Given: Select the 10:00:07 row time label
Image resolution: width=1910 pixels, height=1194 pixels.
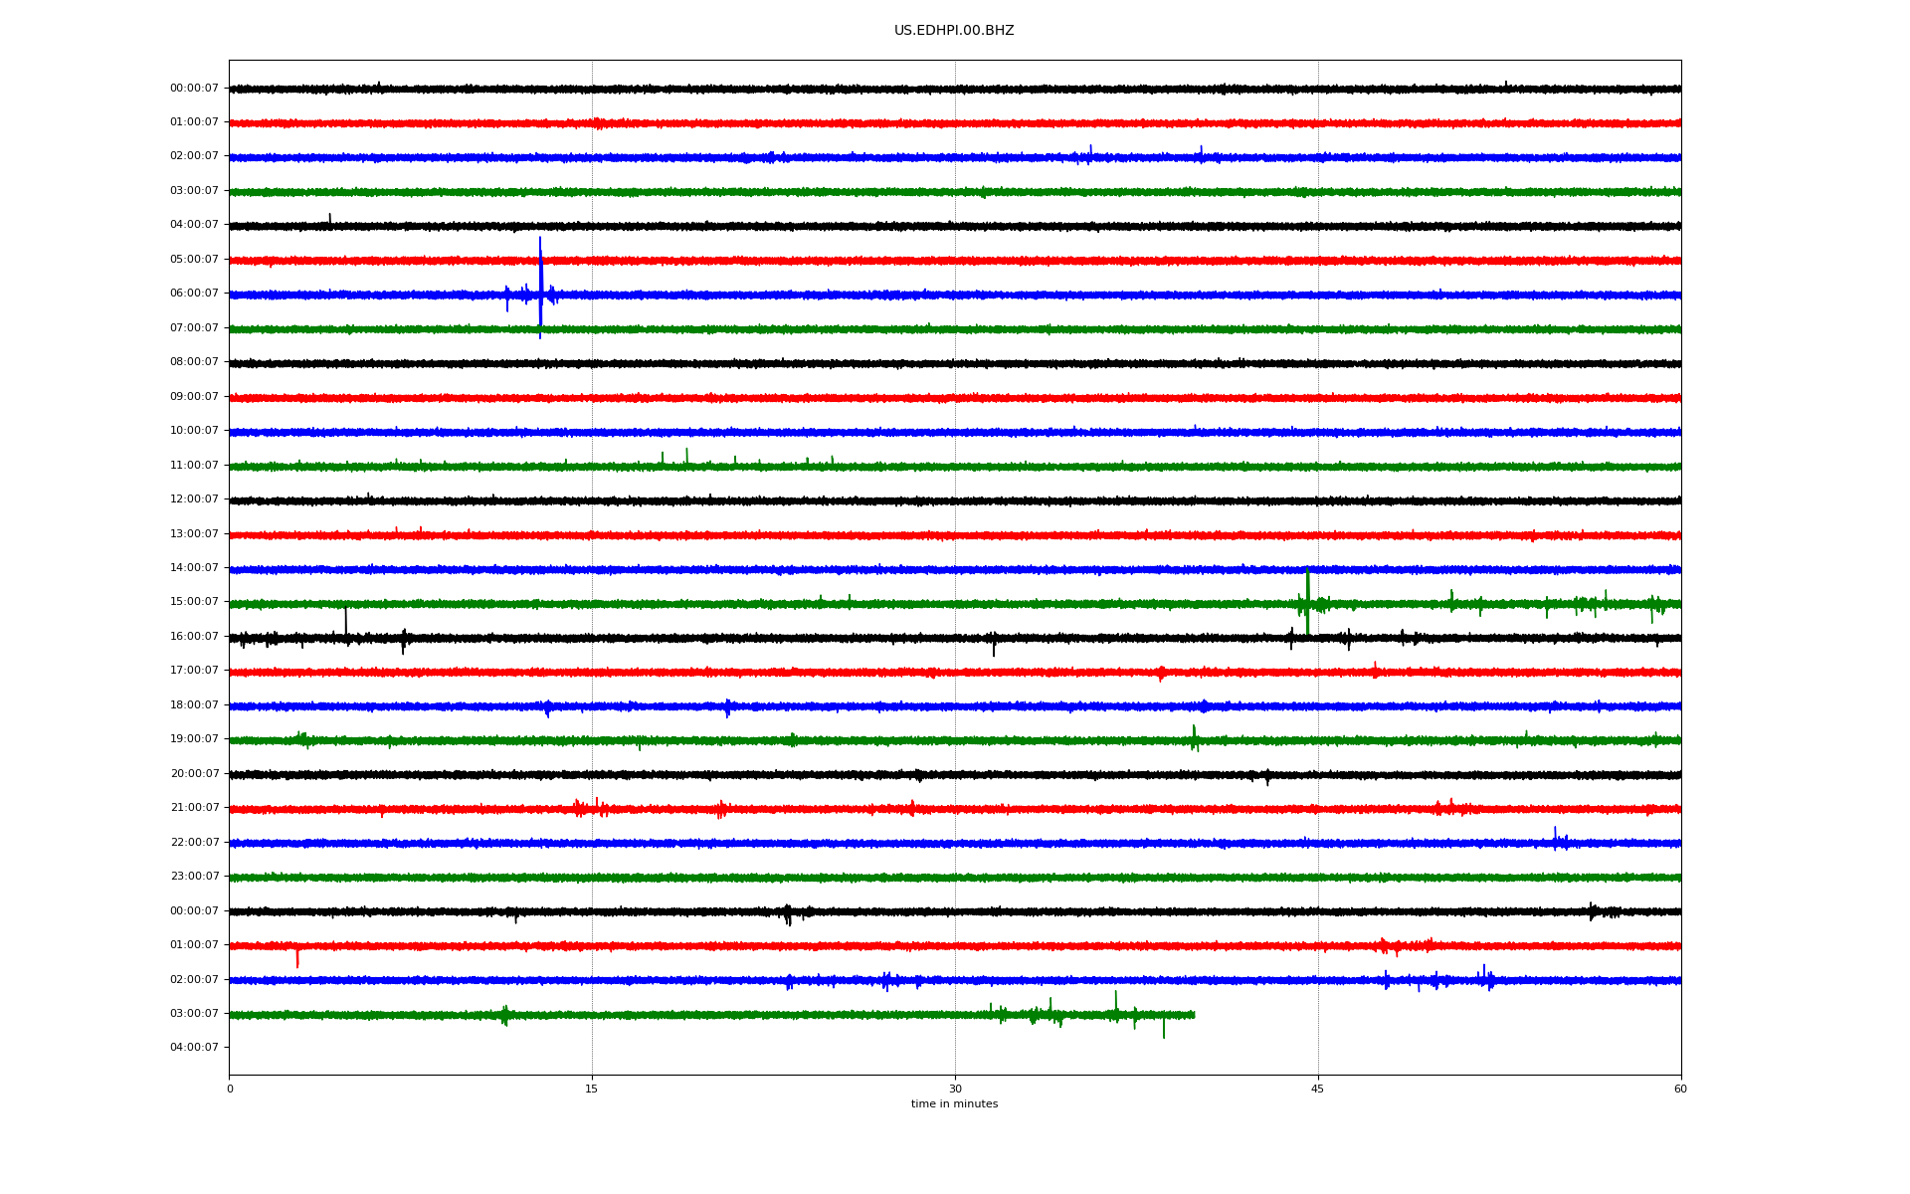Looking at the screenshot, I should click(x=194, y=431).
